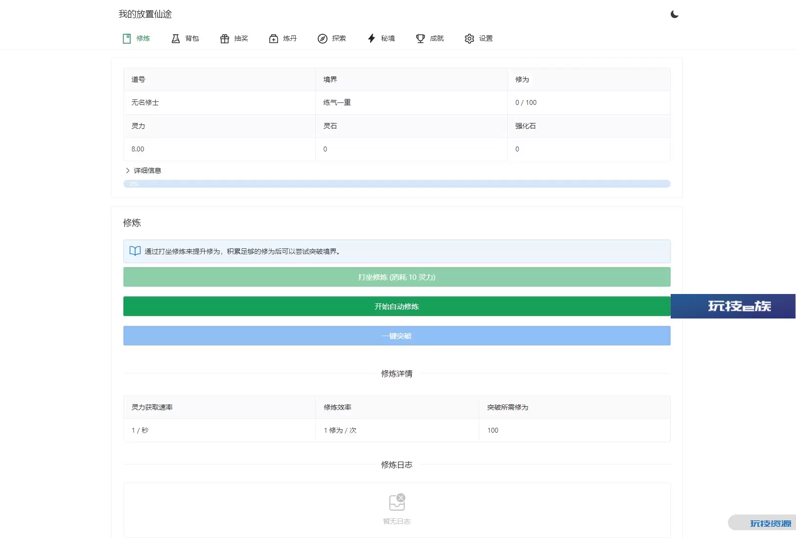The width and height of the screenshot is (796, 538).
Task: Switch to the 背包 tab
Action: point(185,38)
